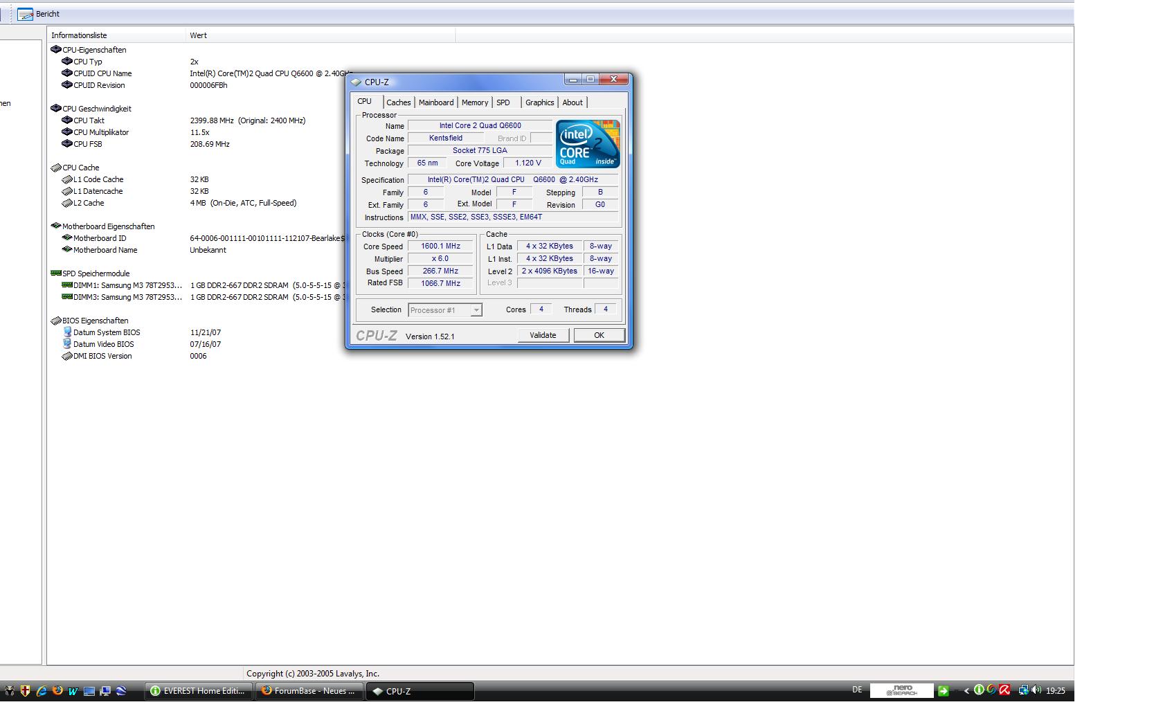
Task: Switch to the Caches tab
Action: tap(399, 102)
